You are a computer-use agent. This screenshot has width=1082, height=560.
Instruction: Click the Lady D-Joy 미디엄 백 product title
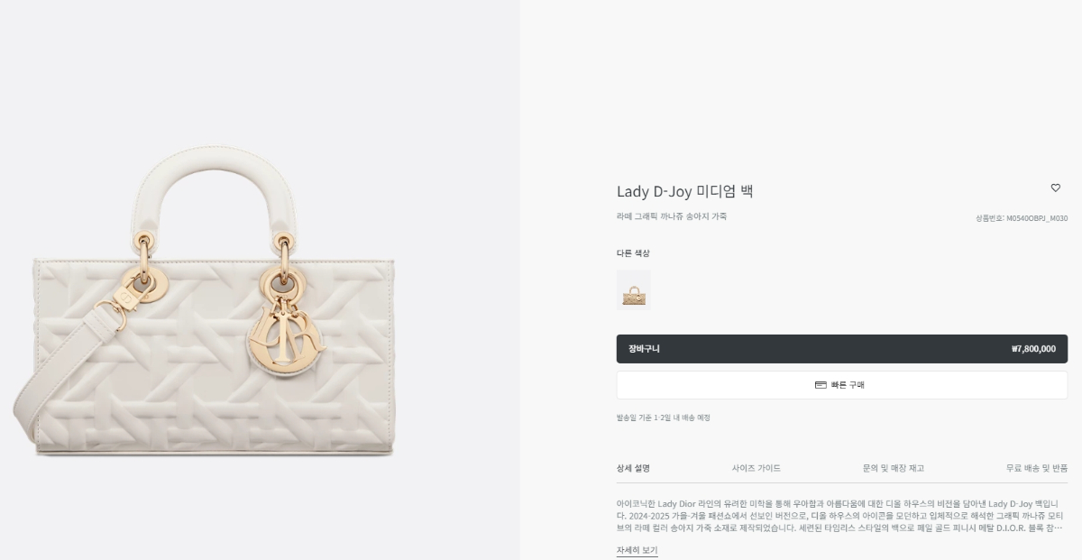point(684,191)
